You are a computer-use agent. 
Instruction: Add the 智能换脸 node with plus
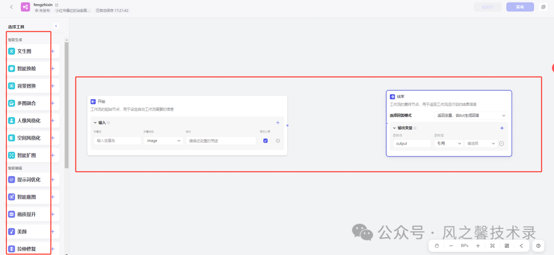(x=53, y=69)
